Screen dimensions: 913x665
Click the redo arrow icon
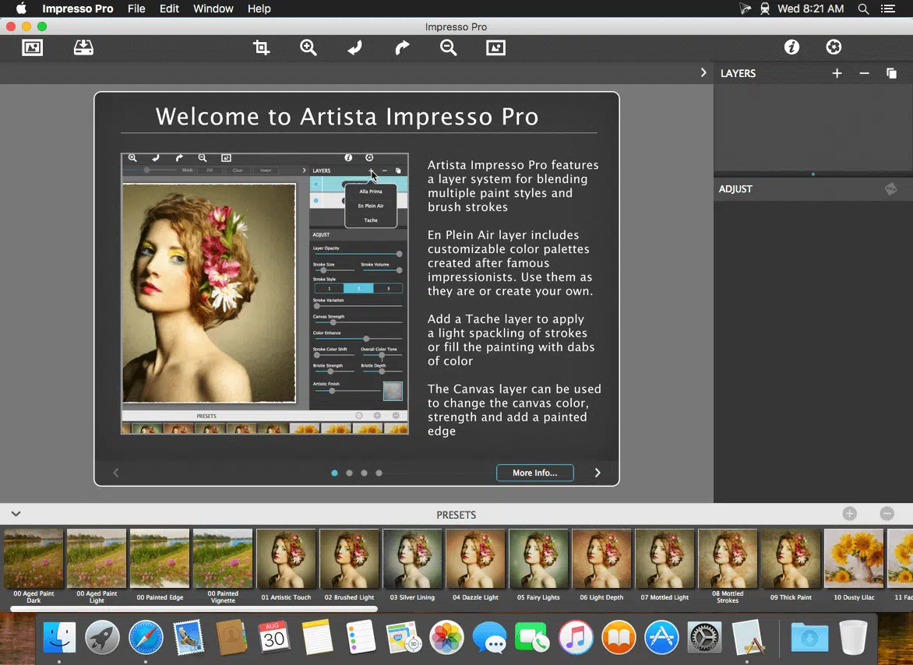402,48
